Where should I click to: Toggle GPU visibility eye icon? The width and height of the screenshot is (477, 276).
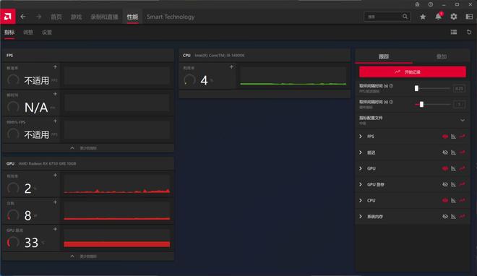[x=445, y=168]
